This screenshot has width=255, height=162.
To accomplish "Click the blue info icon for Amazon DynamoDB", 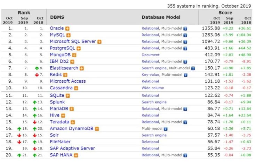I will coord(166,129).
